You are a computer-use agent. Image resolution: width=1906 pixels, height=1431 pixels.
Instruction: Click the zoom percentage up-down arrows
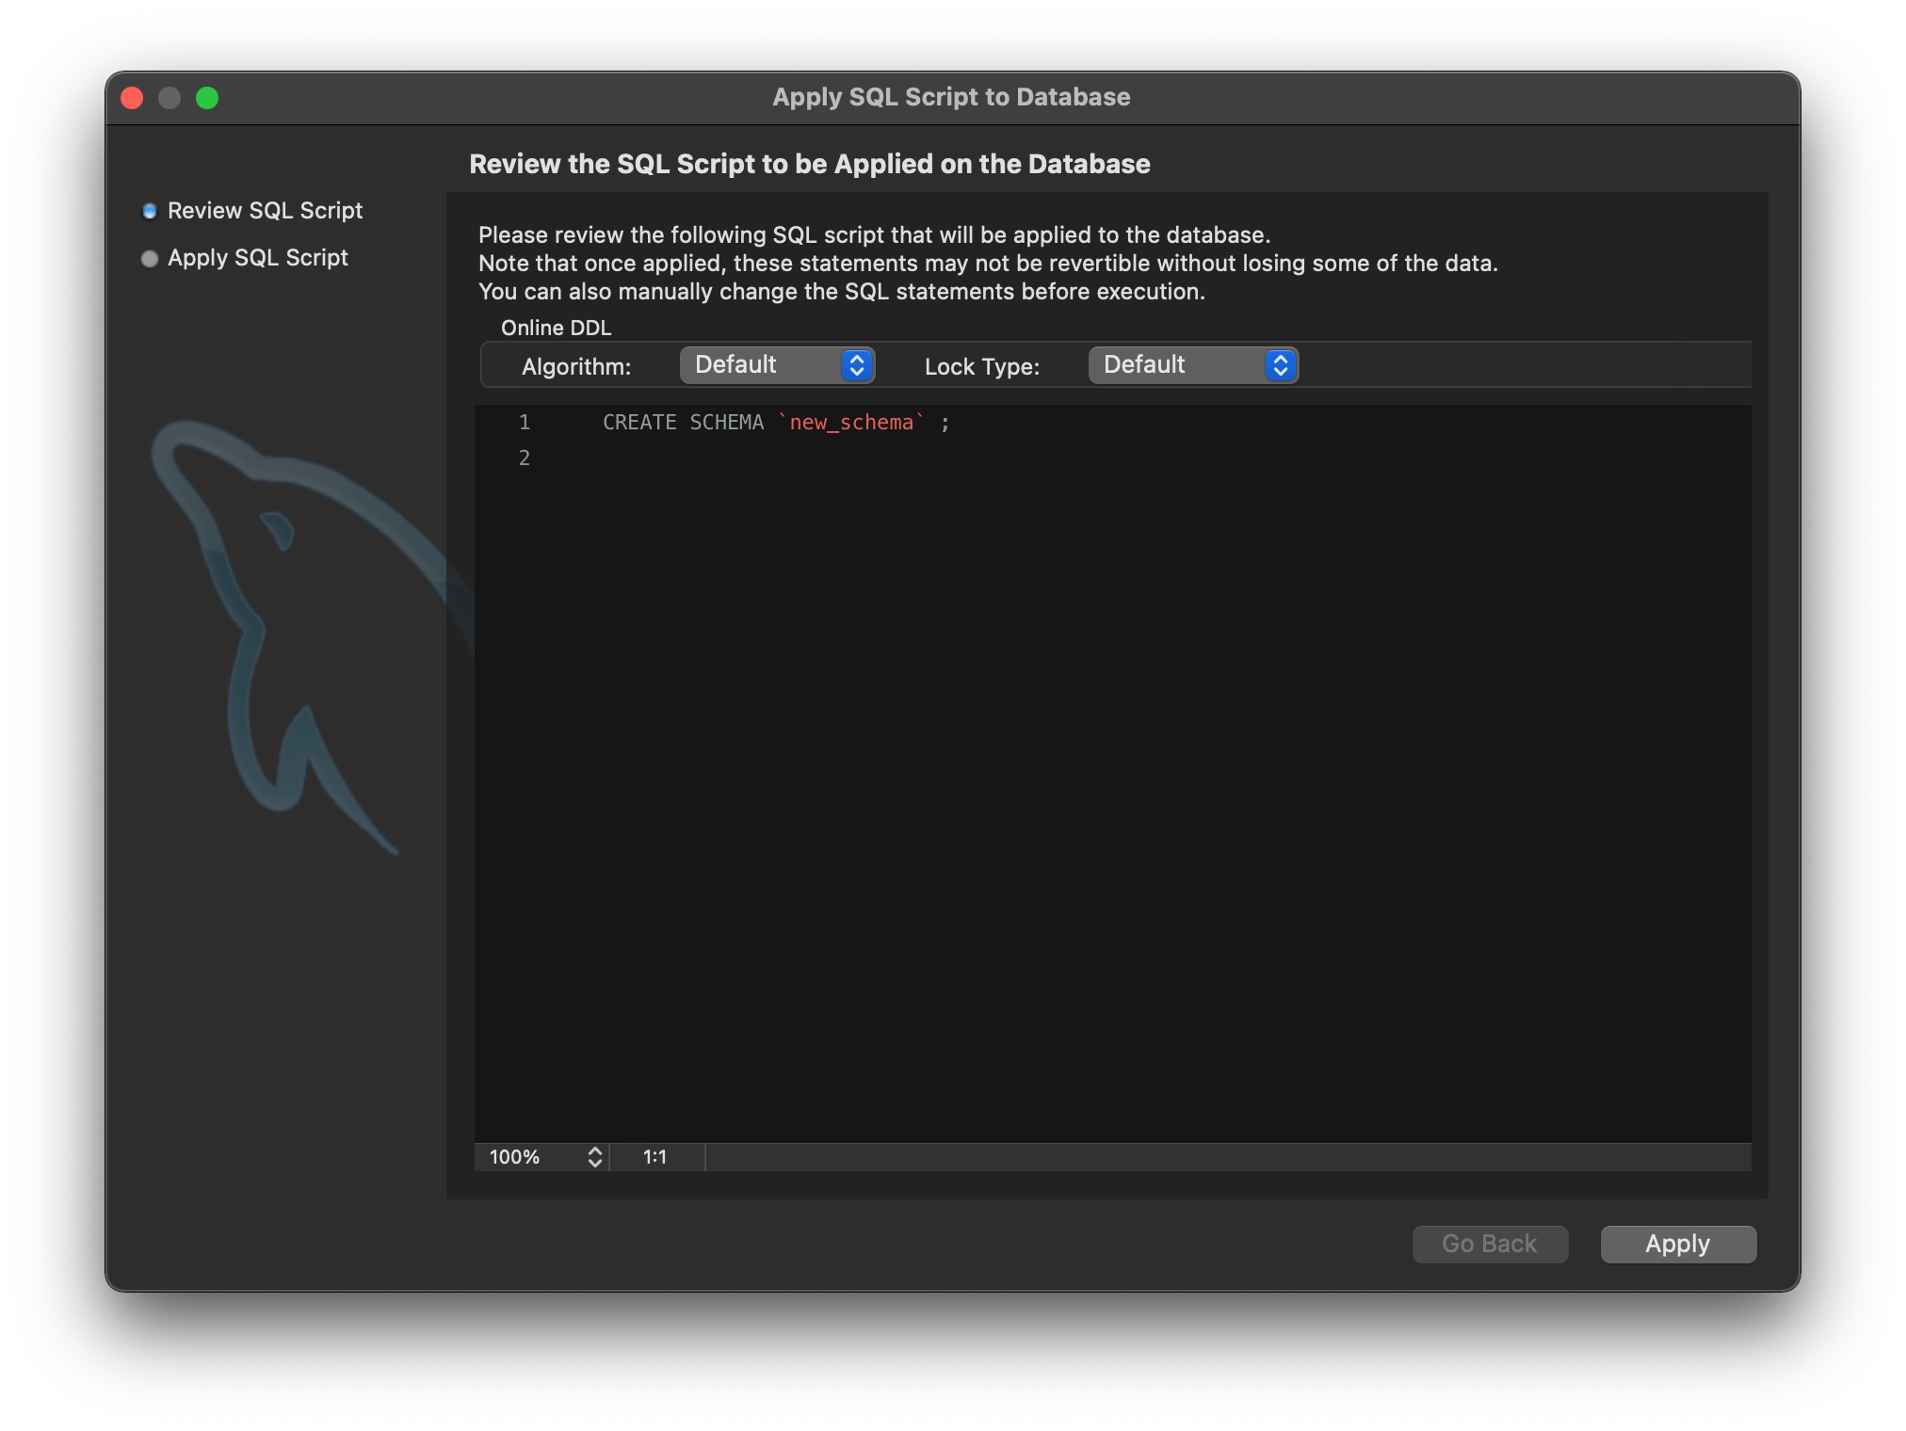coord(594,1157)
